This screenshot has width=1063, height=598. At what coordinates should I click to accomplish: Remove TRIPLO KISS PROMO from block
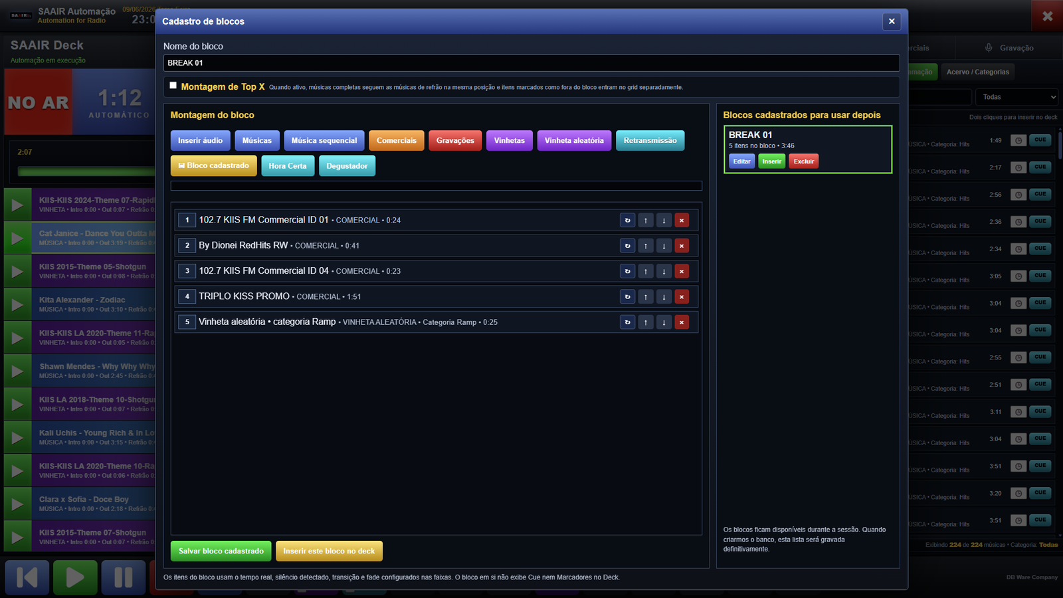click(x=682, y=296)
